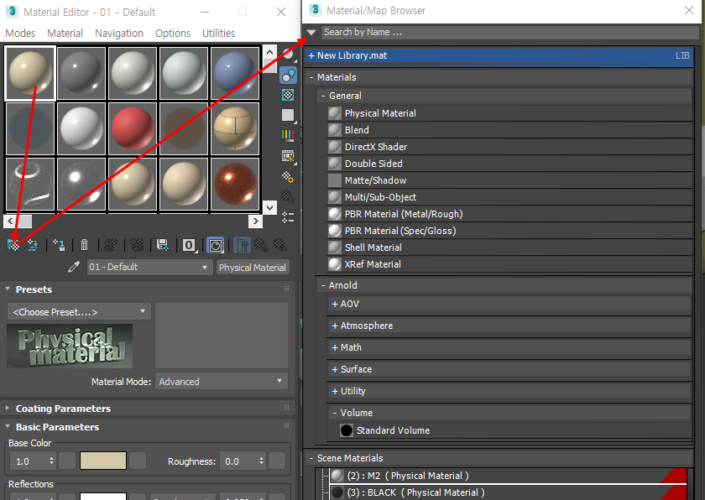Open the Utilities menu
The height and width of the screenshot is (500, 705).
pos(218,34)
